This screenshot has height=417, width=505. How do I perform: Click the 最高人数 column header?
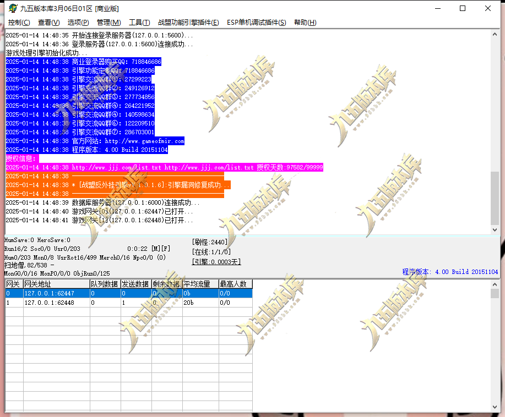tap(236, 284)
